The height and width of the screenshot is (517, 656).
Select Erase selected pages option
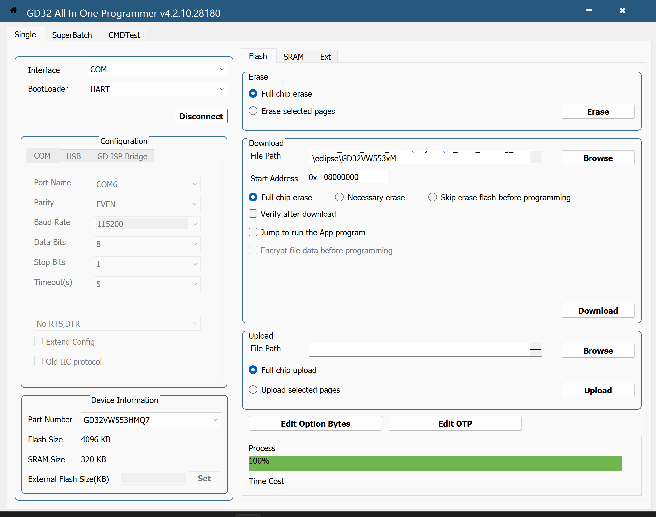pos(253,111)
